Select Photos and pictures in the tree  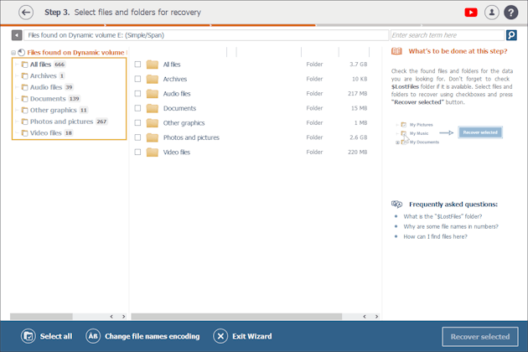click(x=61, y=122)
